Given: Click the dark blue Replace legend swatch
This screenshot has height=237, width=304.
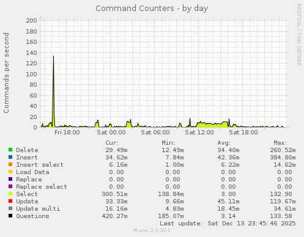Looking at the screenshot, I should pyautogui.click(x=10, y=179).
